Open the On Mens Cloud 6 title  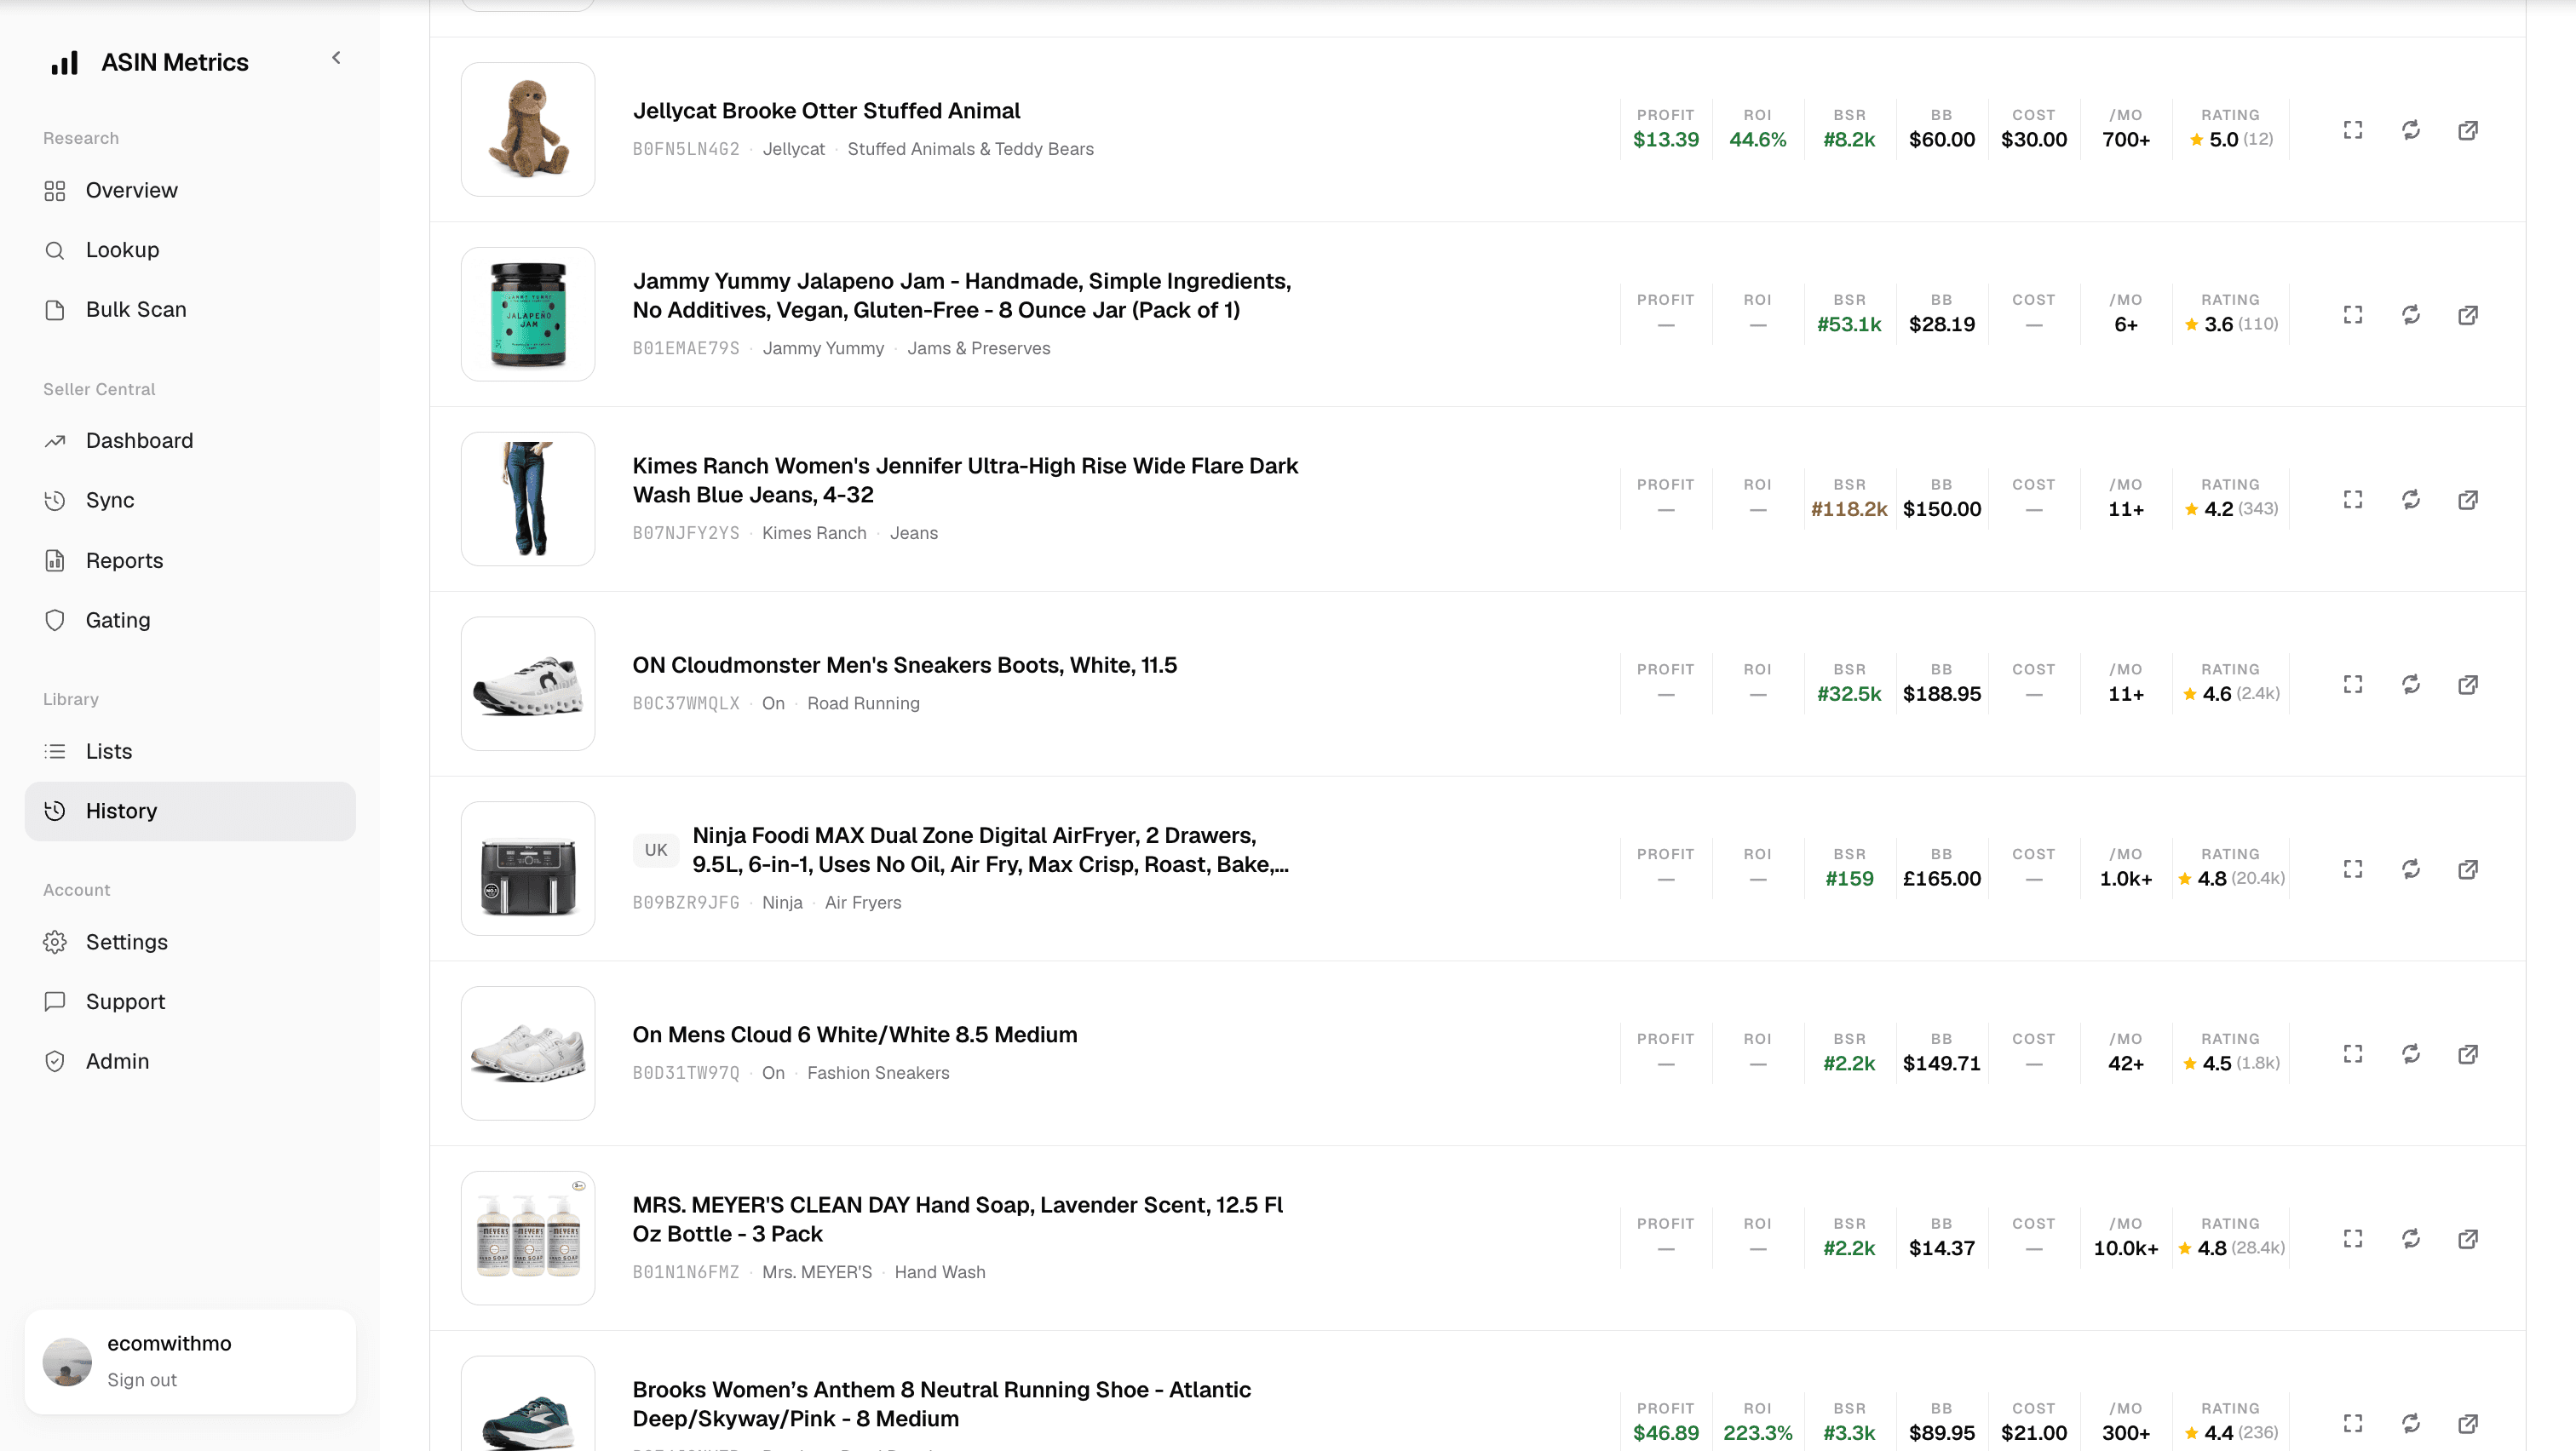[x=855, y=1035]
